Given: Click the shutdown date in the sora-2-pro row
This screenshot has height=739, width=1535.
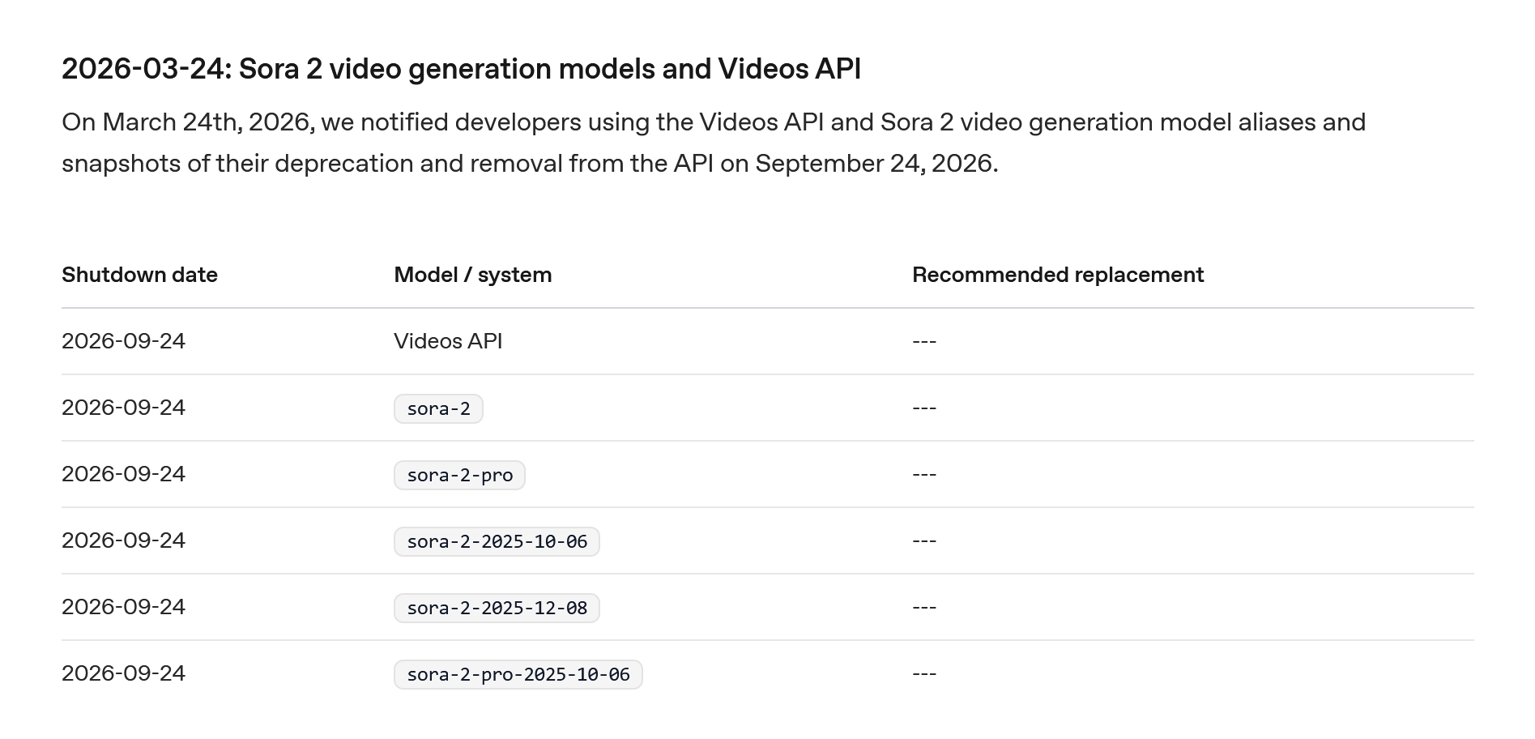Looking at the screenshot, I should coord(123,474).
